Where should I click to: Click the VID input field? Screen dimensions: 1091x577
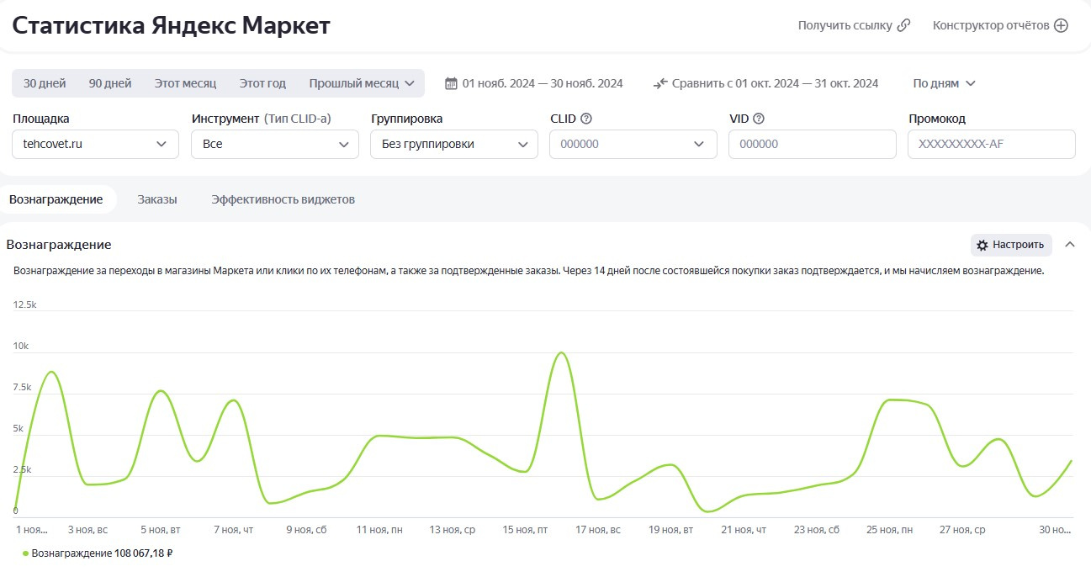813,144
